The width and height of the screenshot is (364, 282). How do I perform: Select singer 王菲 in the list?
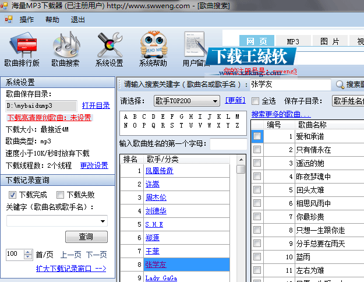(152, 251)
